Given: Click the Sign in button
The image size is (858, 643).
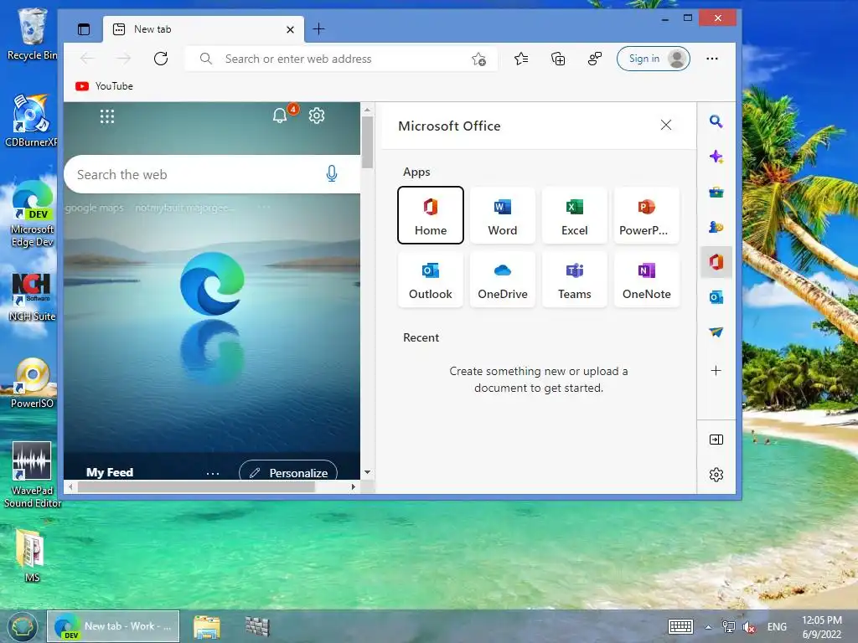Looking at the screenshot, I should tap(653, 59).
